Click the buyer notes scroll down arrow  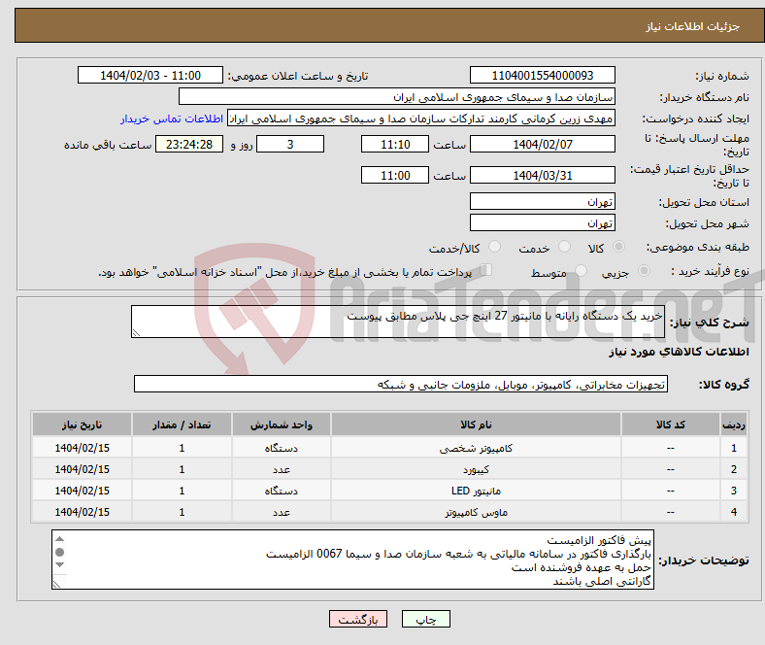(59, 565)
